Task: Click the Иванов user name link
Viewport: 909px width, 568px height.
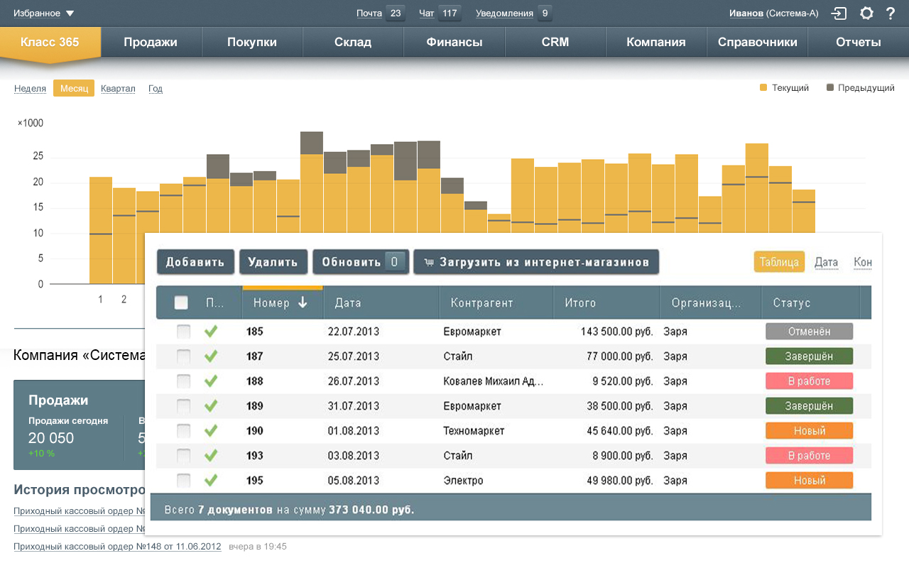Action: pyautogui.click(x=746, y=13)
